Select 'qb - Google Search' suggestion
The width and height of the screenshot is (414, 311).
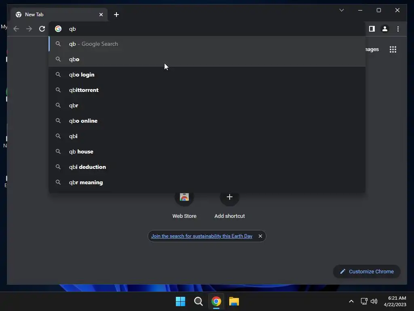coord(207,44)
